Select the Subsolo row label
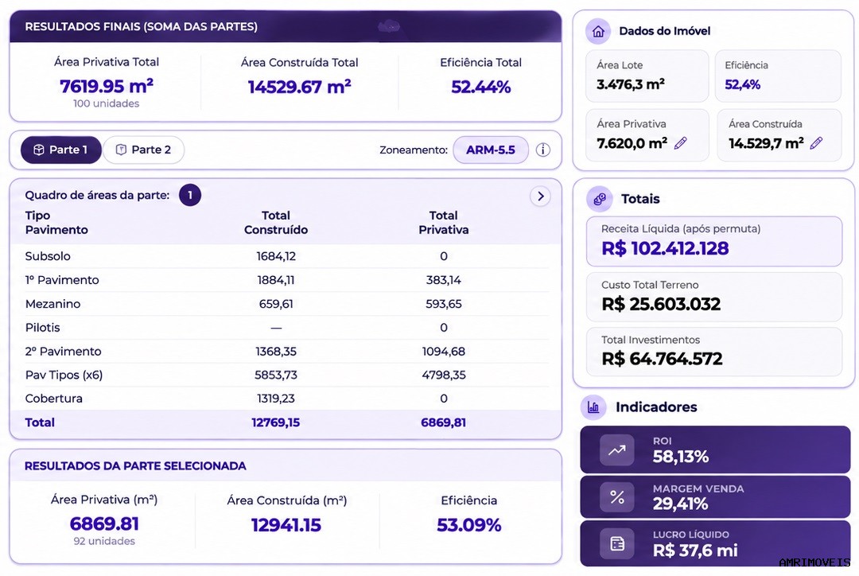Viewport: 859px width, 576px height. [x=48, y=256]
